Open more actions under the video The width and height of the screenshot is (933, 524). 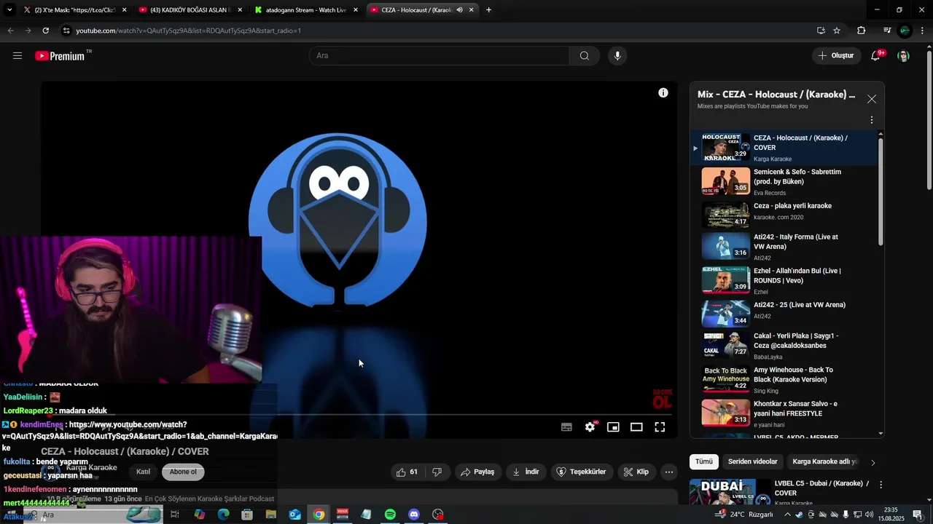(x=669, y=472)
